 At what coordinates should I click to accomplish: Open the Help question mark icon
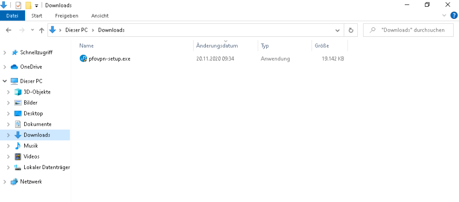454,16
